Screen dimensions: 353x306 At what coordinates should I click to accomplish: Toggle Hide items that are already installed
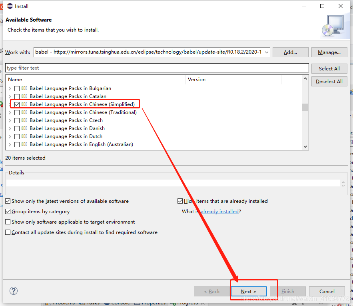[x=180, y=201]
